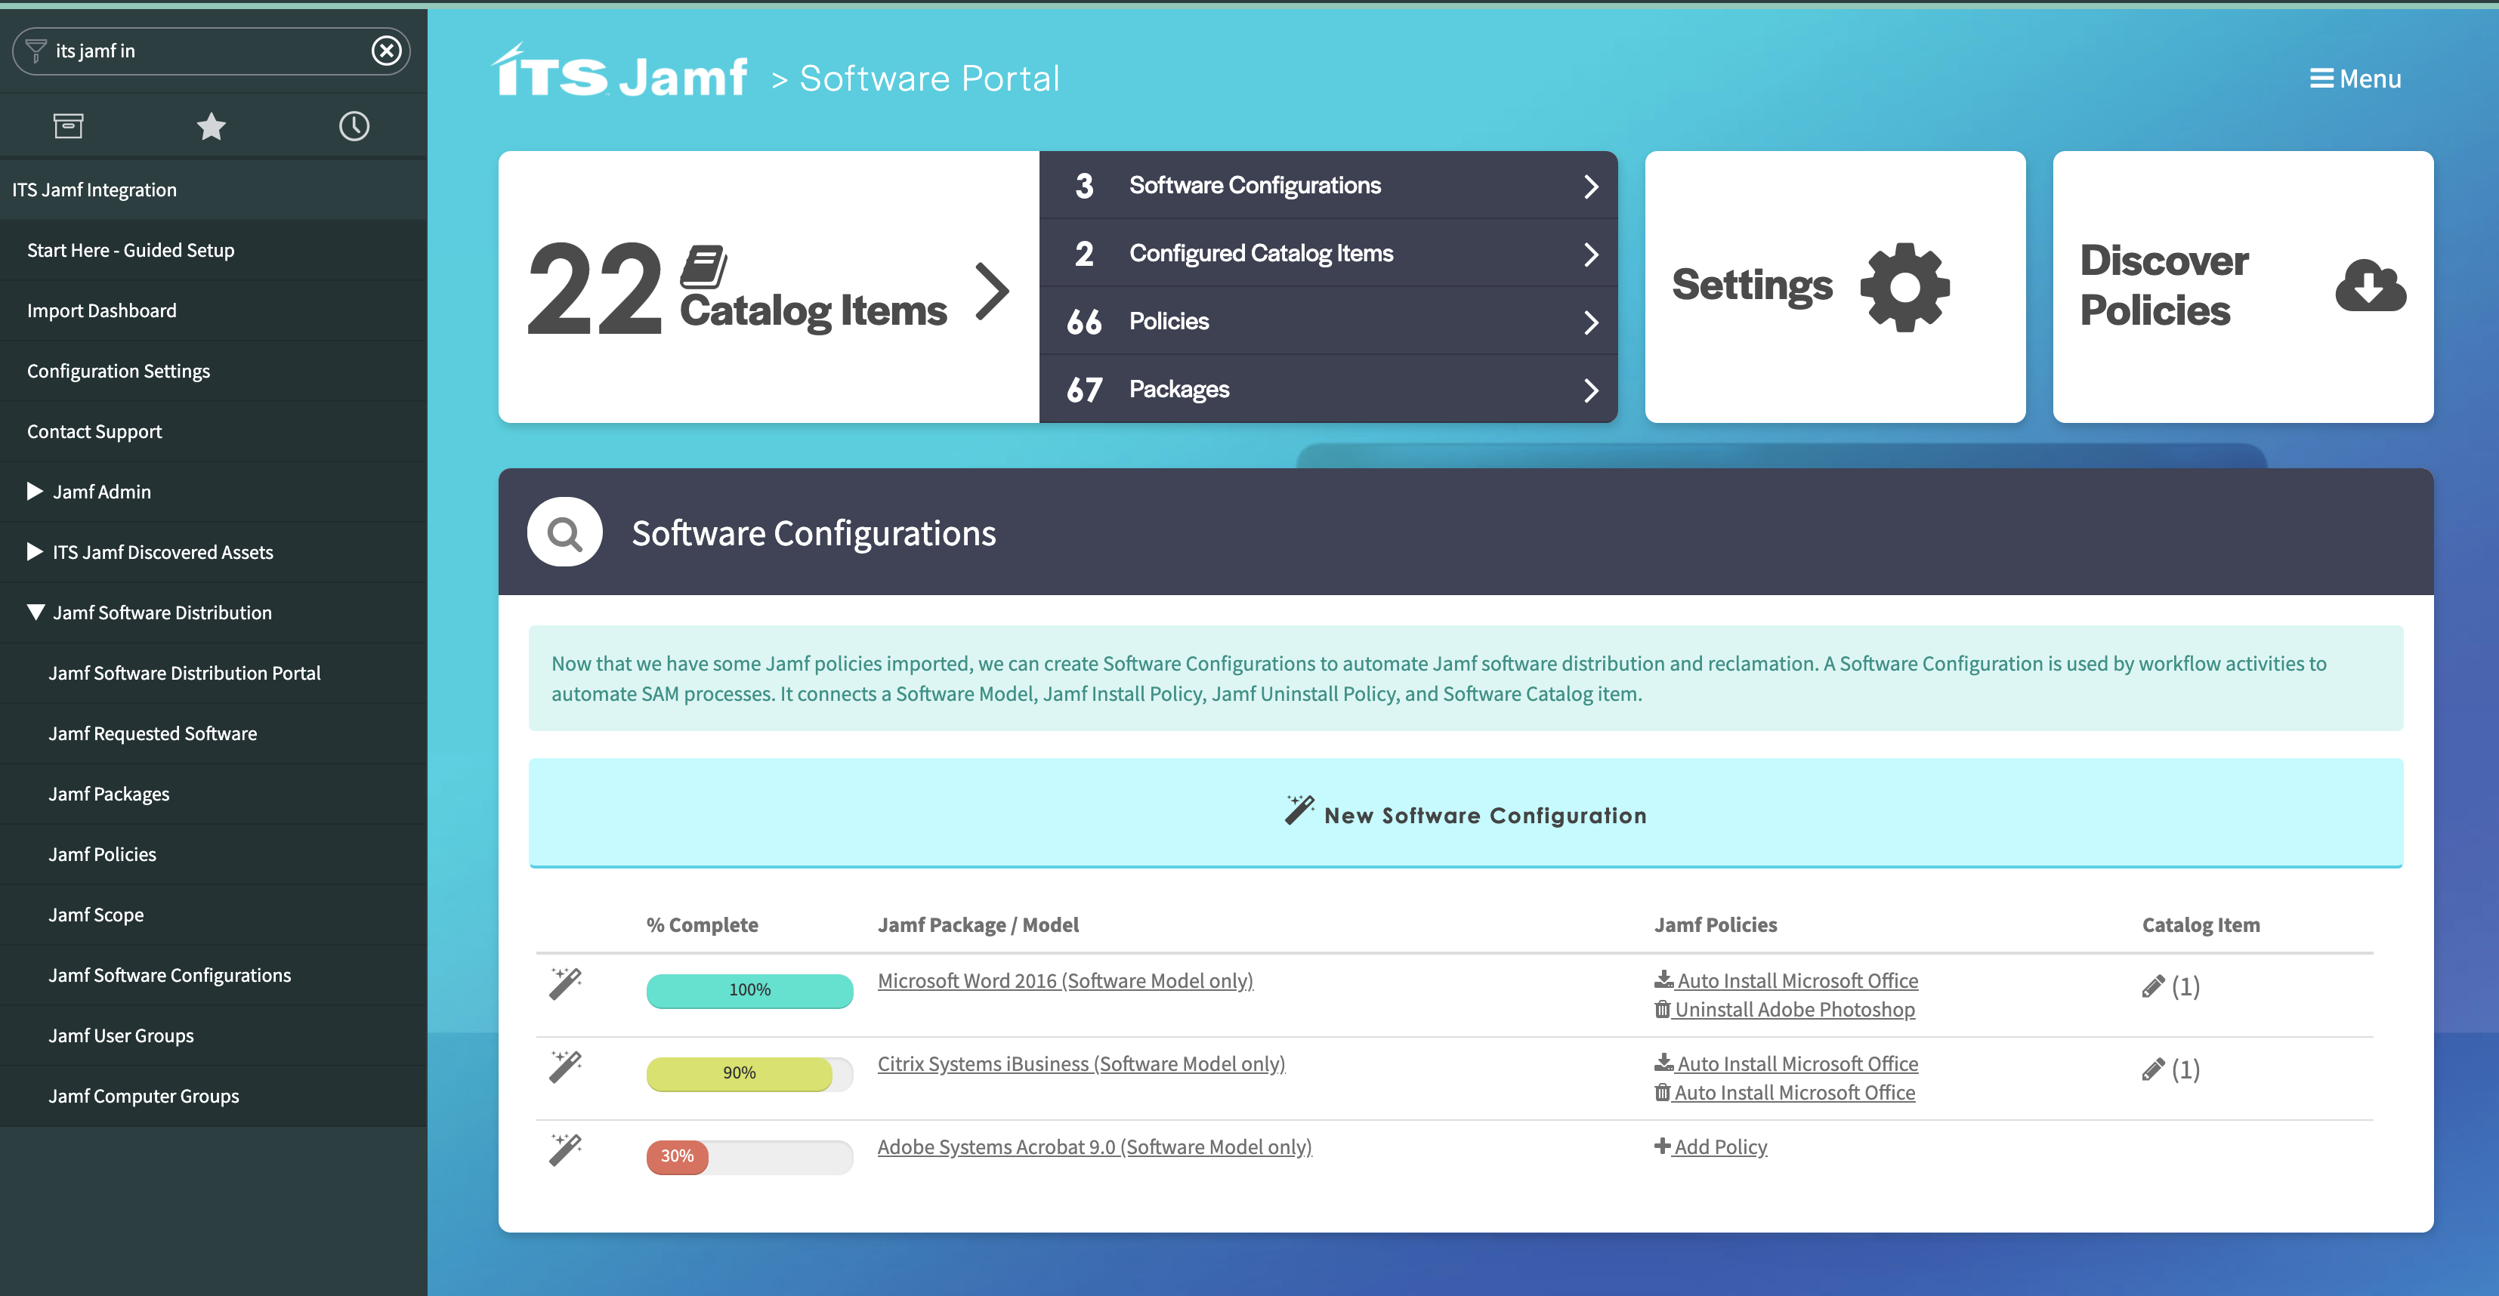Open the 66 Policies row chevron
Screen dimensions: 2499x1296
click(1590, 322)
